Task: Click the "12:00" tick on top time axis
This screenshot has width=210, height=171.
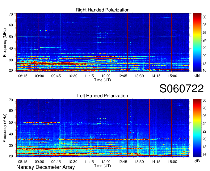Action: (x=106, y=76)
